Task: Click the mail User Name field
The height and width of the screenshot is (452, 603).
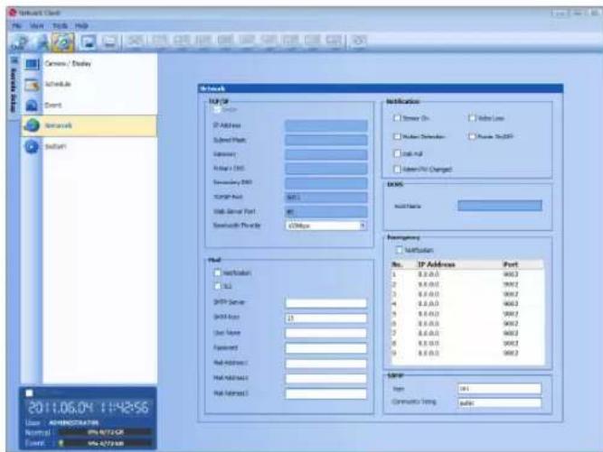Action: pyautogui.click(x=325, y=333)
